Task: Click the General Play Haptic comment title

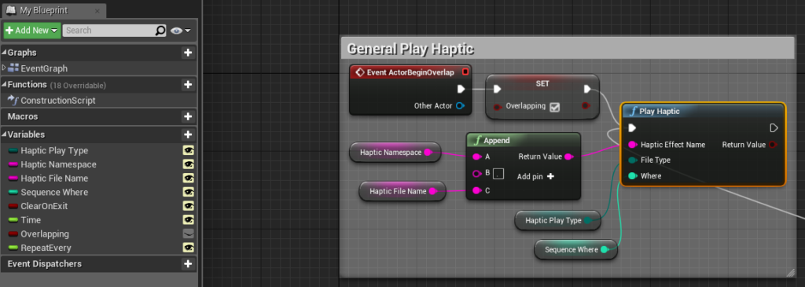Action: click(x=410, y=49)
